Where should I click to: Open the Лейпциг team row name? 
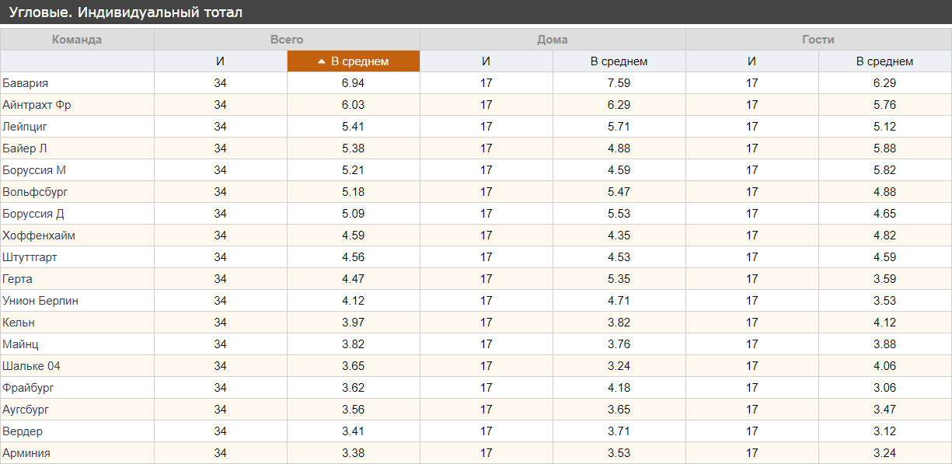tap(26, 127)
